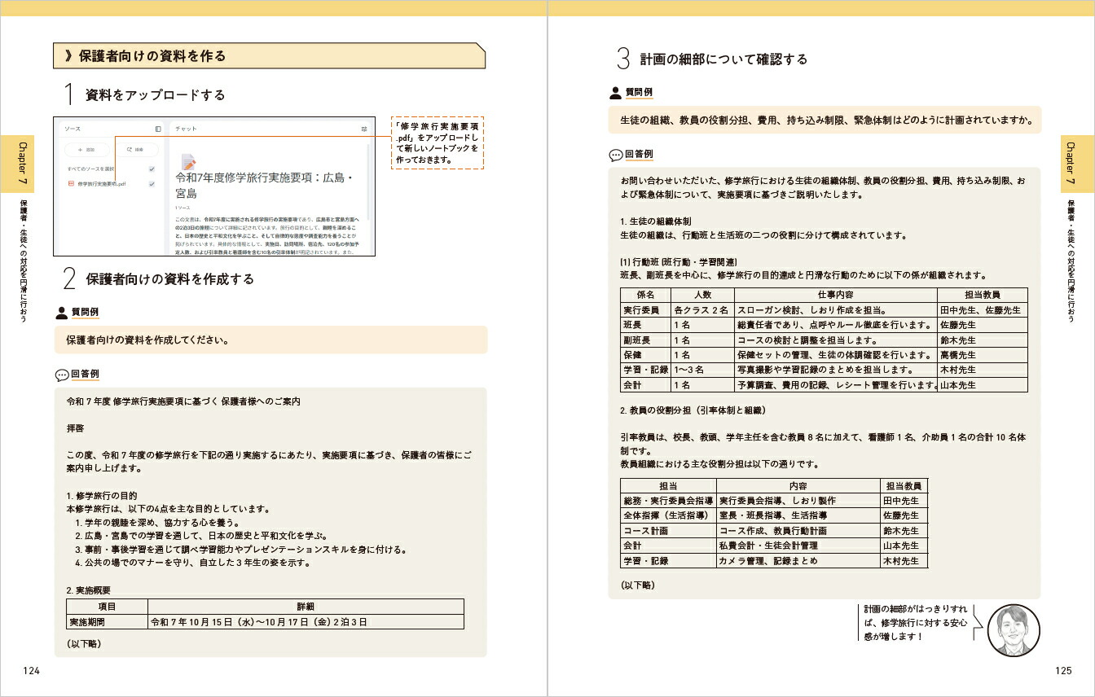Toggle the すべてのソースを選択 checkbox
This screenshot has width=1095, height=697.
coord(152,169)
